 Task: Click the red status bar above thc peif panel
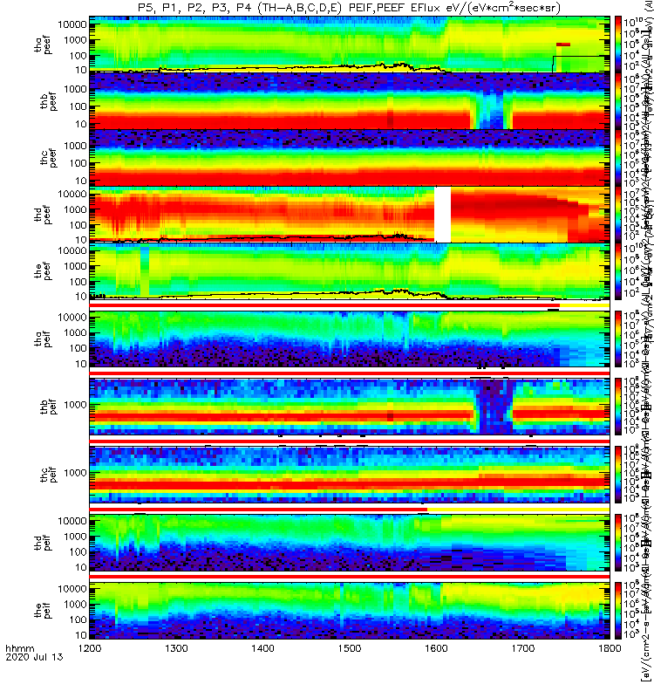tap(350, 441)
